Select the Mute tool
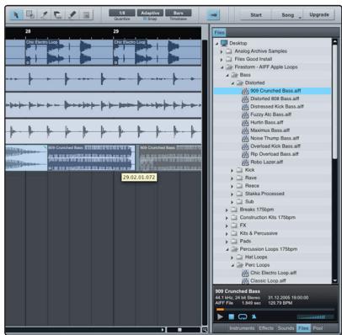 (87, 14)
